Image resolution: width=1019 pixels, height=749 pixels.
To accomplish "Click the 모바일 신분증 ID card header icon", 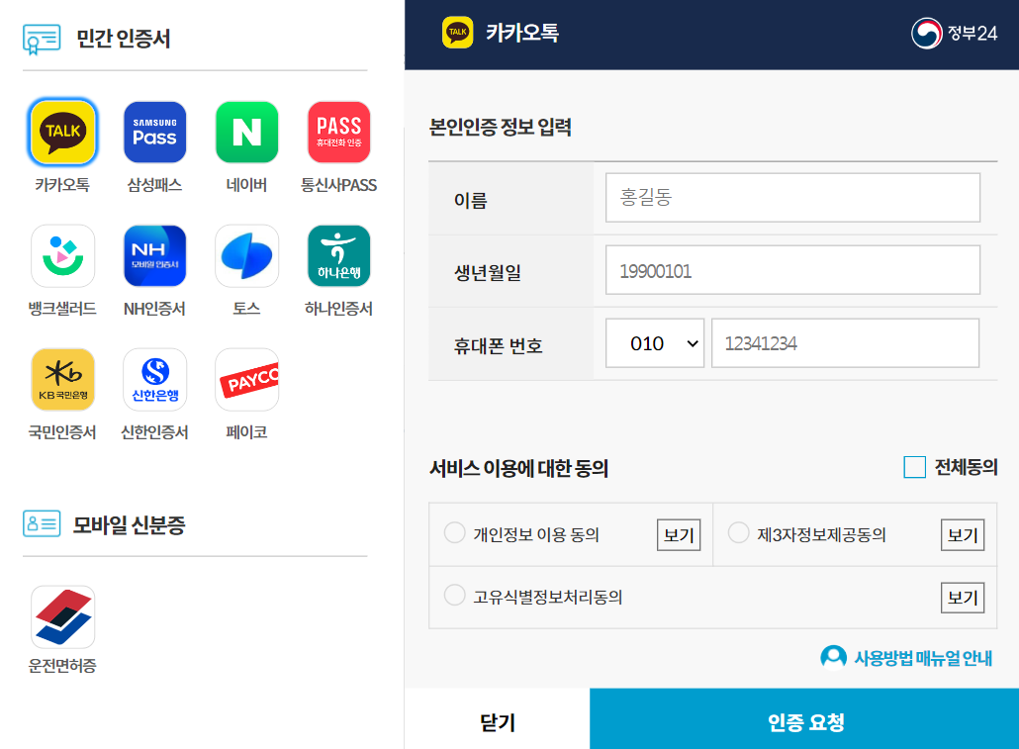I will pos(42,523).
